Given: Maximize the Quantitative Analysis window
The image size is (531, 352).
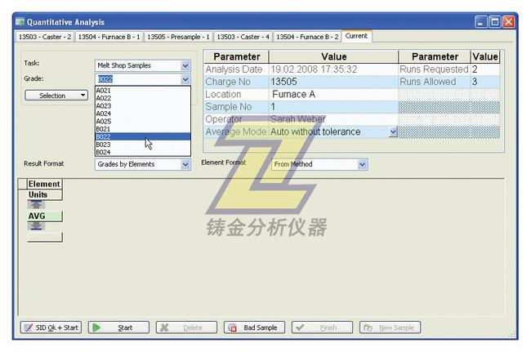Looking at the screenshot, I should (x=494, y=22).
